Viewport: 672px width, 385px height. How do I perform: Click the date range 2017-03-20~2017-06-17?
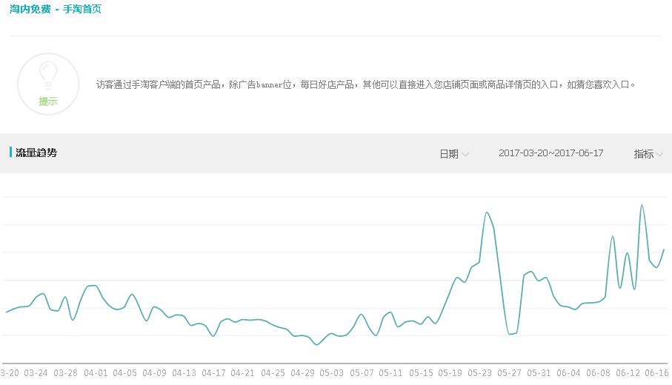coord(550,153)
